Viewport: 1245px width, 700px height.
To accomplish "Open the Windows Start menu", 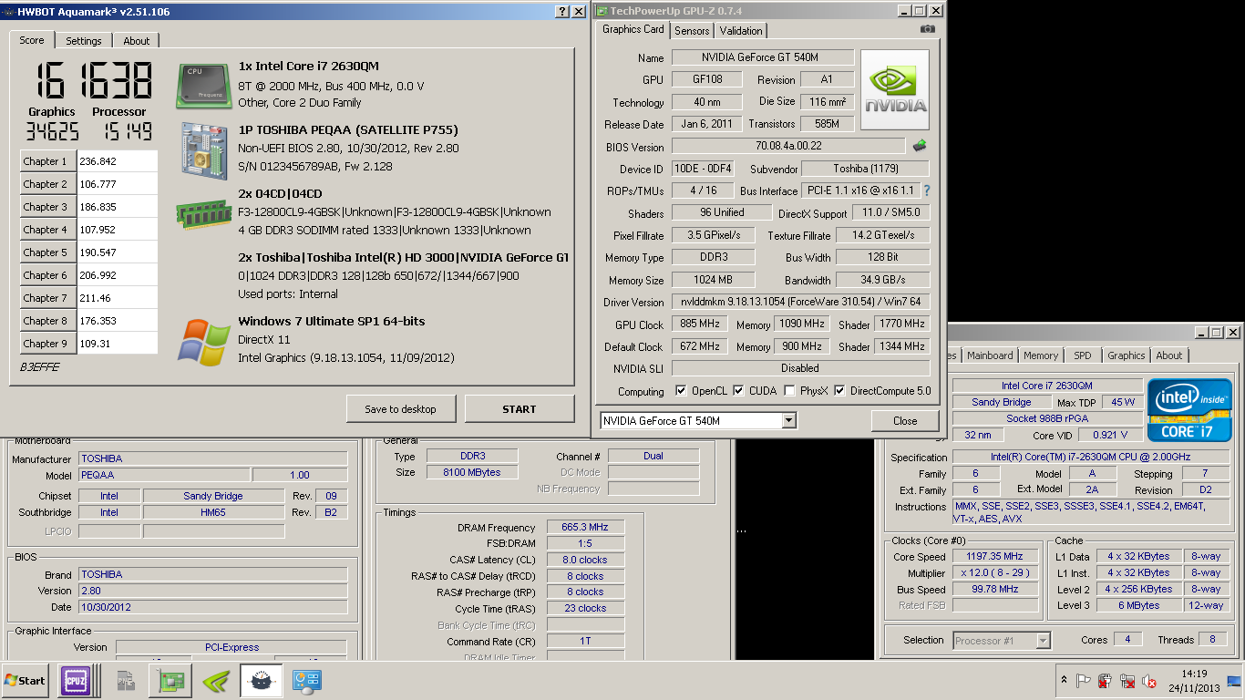I will (x=25, y=681).
